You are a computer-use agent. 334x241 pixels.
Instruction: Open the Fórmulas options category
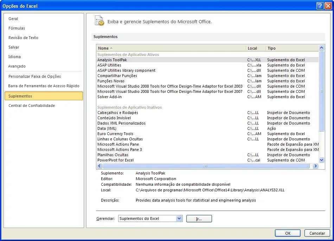coord(17,28)
